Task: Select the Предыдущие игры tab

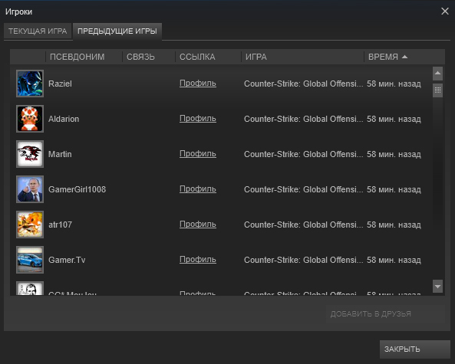Action: coord(117,31)
